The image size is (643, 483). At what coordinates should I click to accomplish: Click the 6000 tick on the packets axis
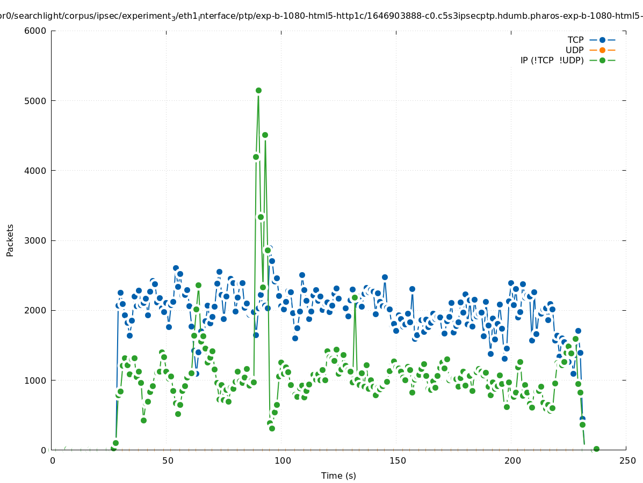point(36,31)
